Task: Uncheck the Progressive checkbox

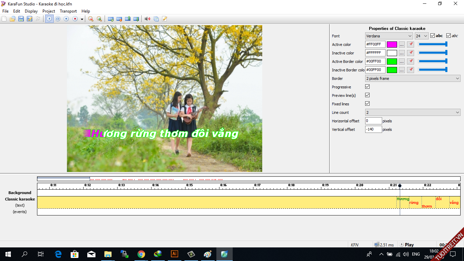Action: coord(367,87)
